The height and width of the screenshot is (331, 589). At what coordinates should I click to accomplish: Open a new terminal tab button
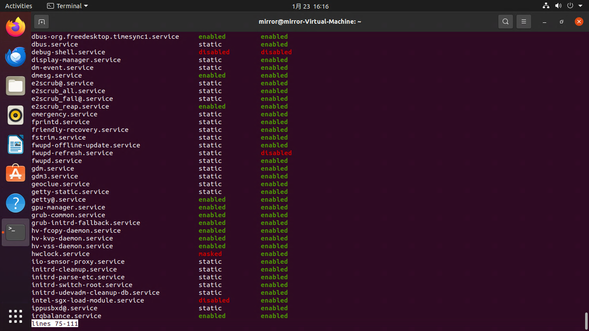[x=41, y=22]
